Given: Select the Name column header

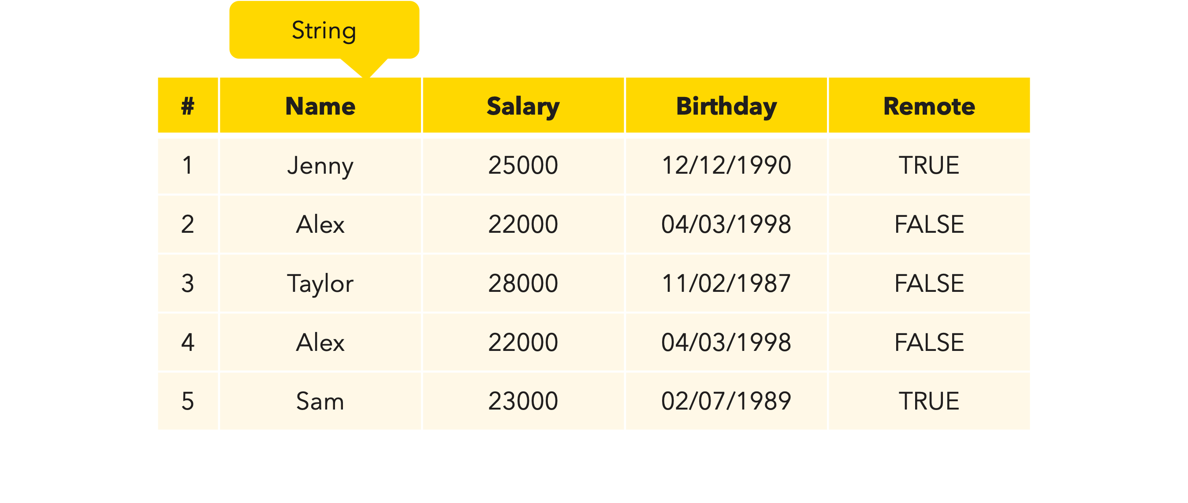Looking at the screenshot, I should point(320,106).
